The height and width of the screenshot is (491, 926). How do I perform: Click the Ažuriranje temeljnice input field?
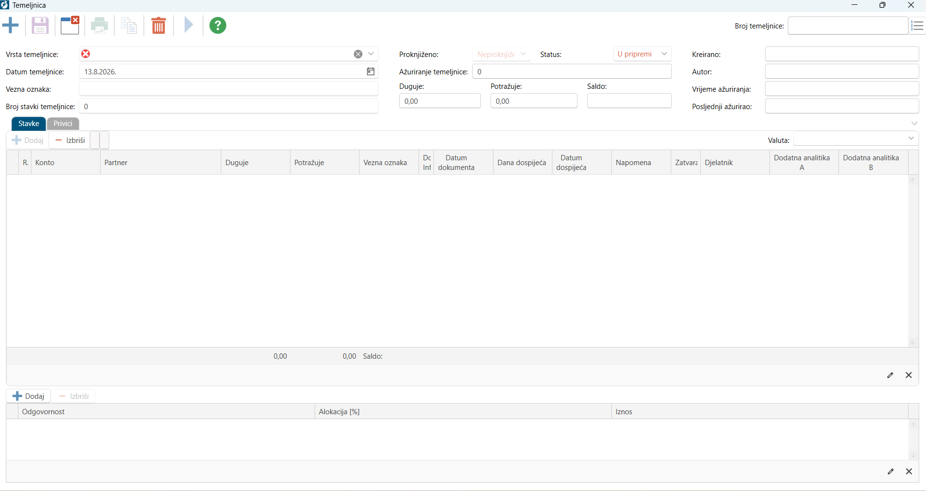[x=572, y=71]
